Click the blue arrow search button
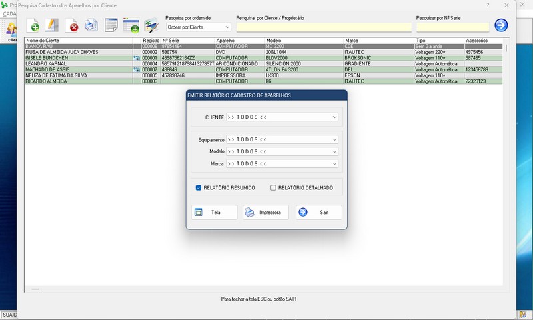Viewport: 533px width, 320px height. [x=501, y=25]
